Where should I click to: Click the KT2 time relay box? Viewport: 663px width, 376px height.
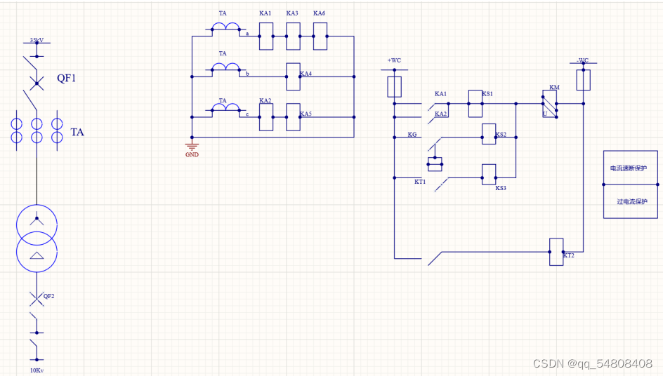[x=556, y=252]
